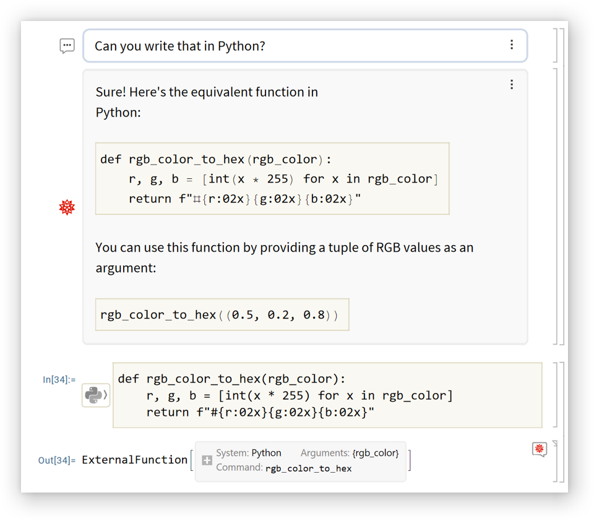Click the ExternalFunction text in the output
The height and width of the screenshot is (521, 594).
click(x=134, y=460)
